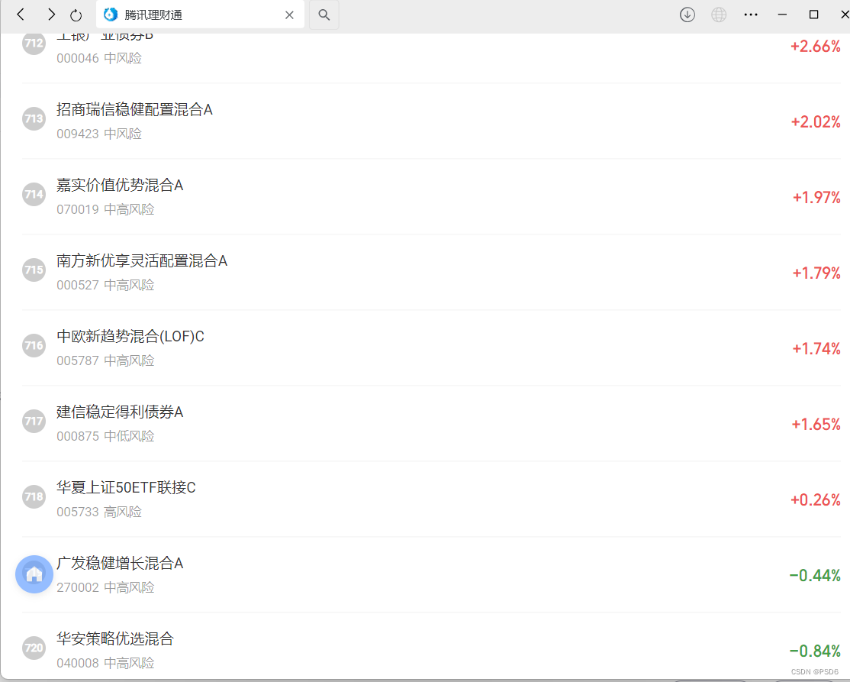
Task: Click the +2.02% return value
Action: point(816,121)
